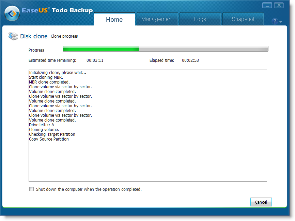
Task: Expand the help dropdown arrow
Action: 281,22
